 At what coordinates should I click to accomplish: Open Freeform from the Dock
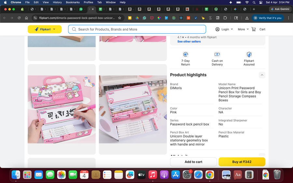pos(130,175)
